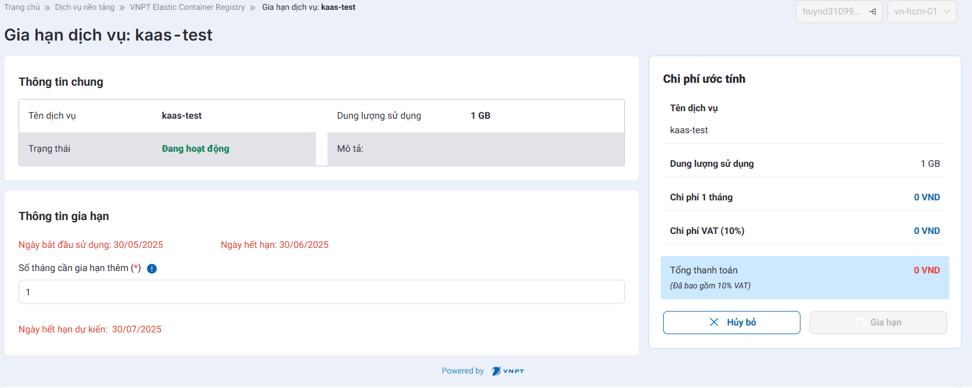Open Dịch vụ nền tảng breadcrumb
Screen dimensions: 972x388
click(85, 8)
